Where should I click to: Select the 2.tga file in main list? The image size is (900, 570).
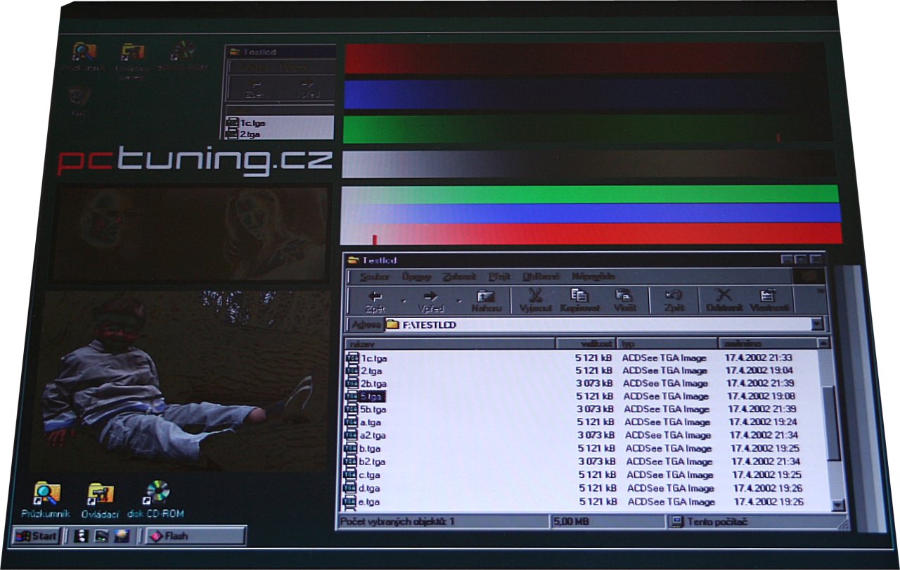tap(371, 371)
